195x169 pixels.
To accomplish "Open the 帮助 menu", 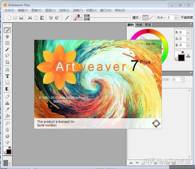I will click(120, 10).
